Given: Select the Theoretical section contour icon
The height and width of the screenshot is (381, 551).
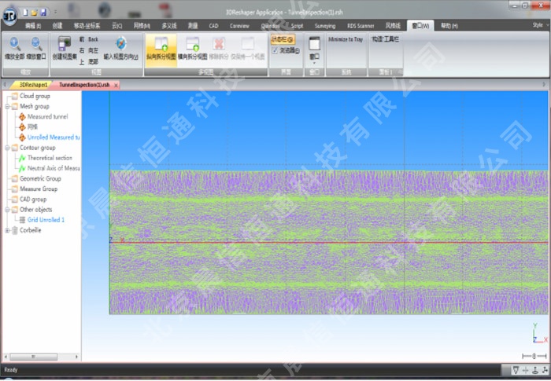Looking at the screenshot, I should 22,158.
